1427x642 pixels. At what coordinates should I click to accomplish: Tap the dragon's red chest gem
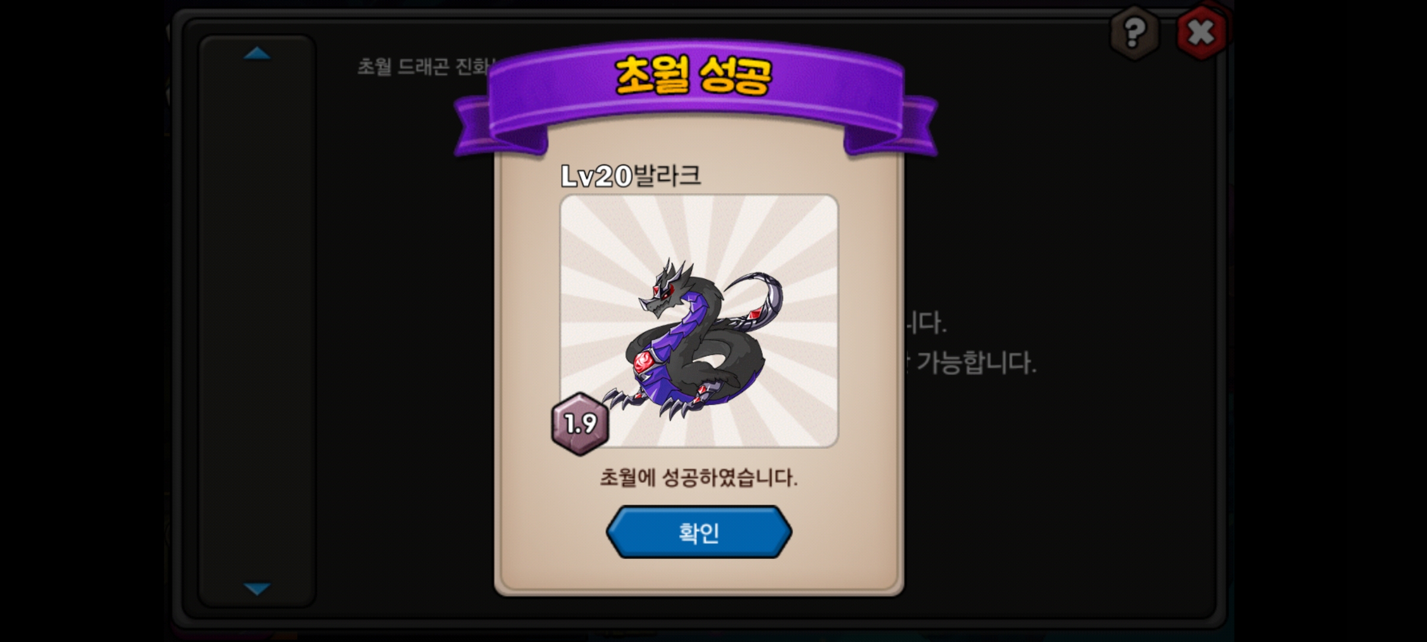(x=643, y=362)
